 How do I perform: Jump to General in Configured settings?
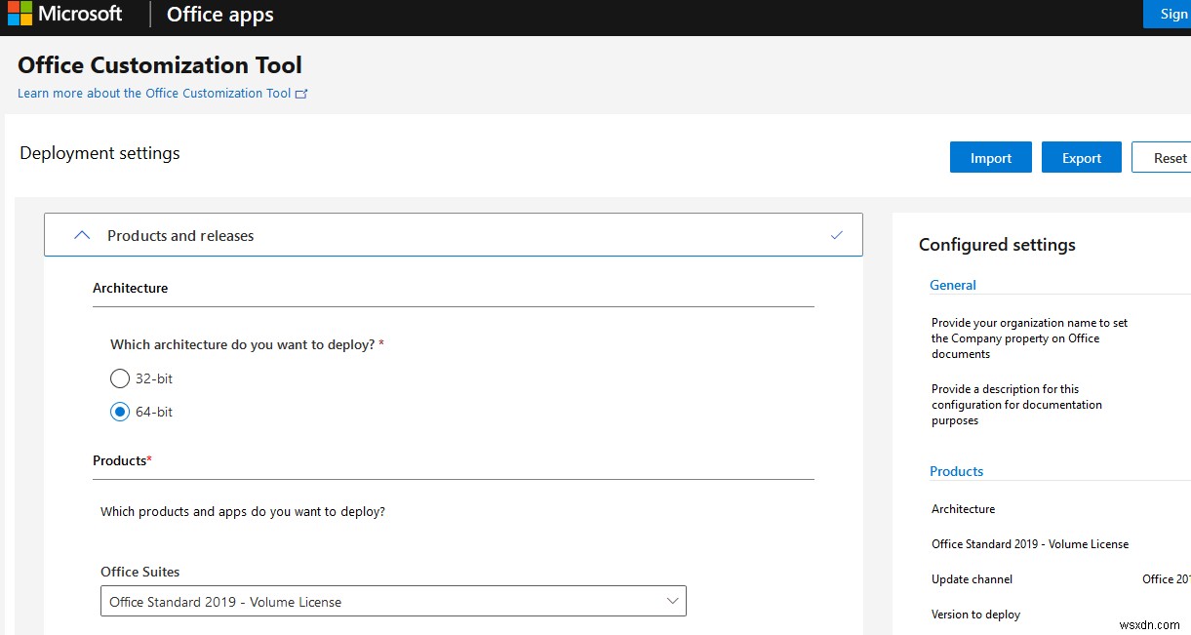pos(953,285)
